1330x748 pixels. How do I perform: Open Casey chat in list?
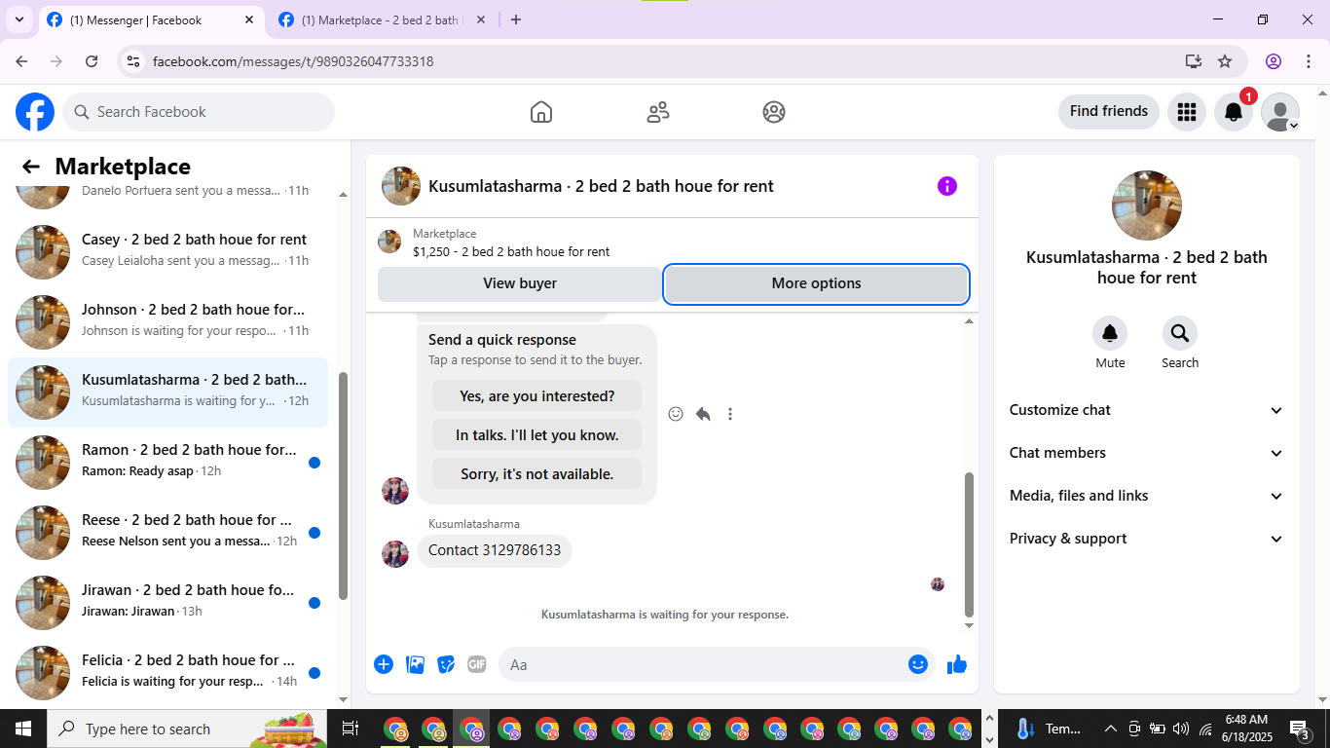pos(167,252)
